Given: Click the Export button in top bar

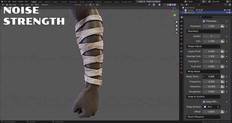Looking at the screenshot, I should click(140, 1).
